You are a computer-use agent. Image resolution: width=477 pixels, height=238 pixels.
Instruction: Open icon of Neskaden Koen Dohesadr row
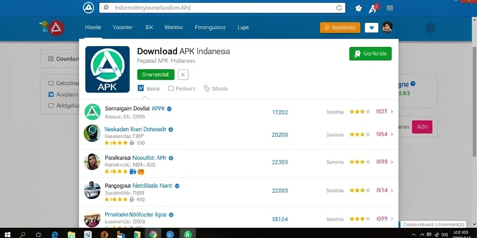[92, 133]
